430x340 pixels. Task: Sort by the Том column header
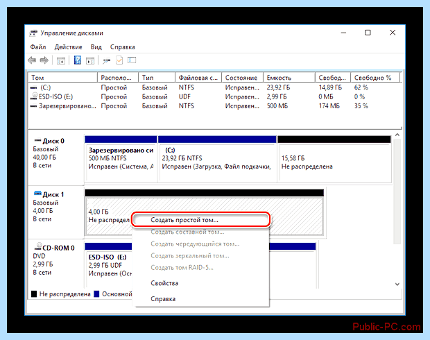(x=63, y=78)
